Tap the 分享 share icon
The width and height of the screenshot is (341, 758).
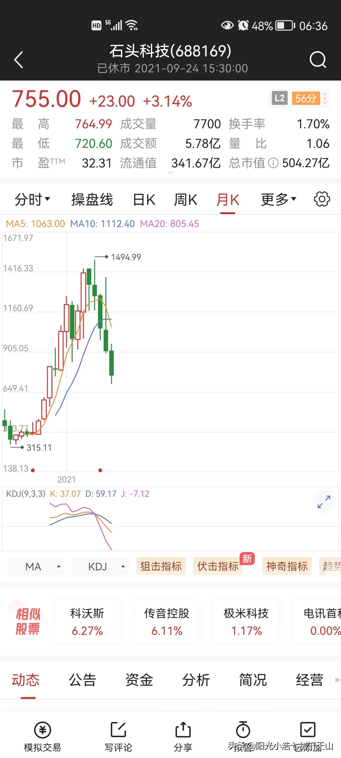pos(183,730)
